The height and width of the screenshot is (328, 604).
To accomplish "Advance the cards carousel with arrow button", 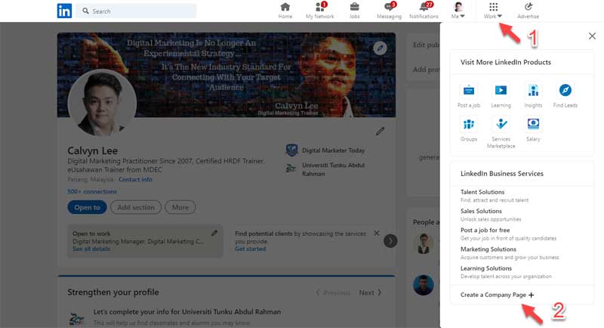I will (390, 241).
